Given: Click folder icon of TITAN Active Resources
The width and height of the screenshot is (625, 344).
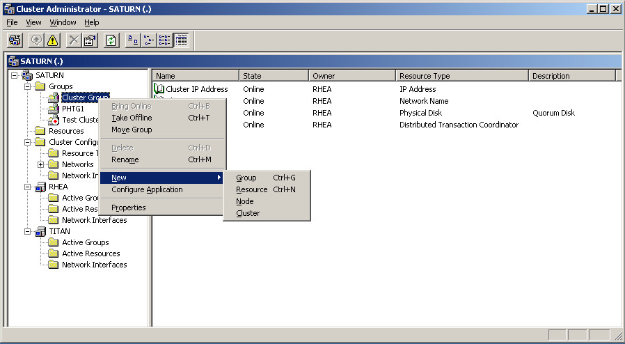Looking at the screenshot, I should point(54,253).
